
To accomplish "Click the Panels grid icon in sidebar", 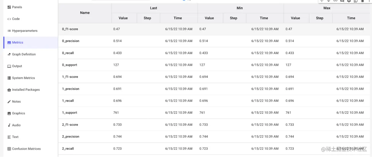I will pyautogui.click(x=9, y=7).
